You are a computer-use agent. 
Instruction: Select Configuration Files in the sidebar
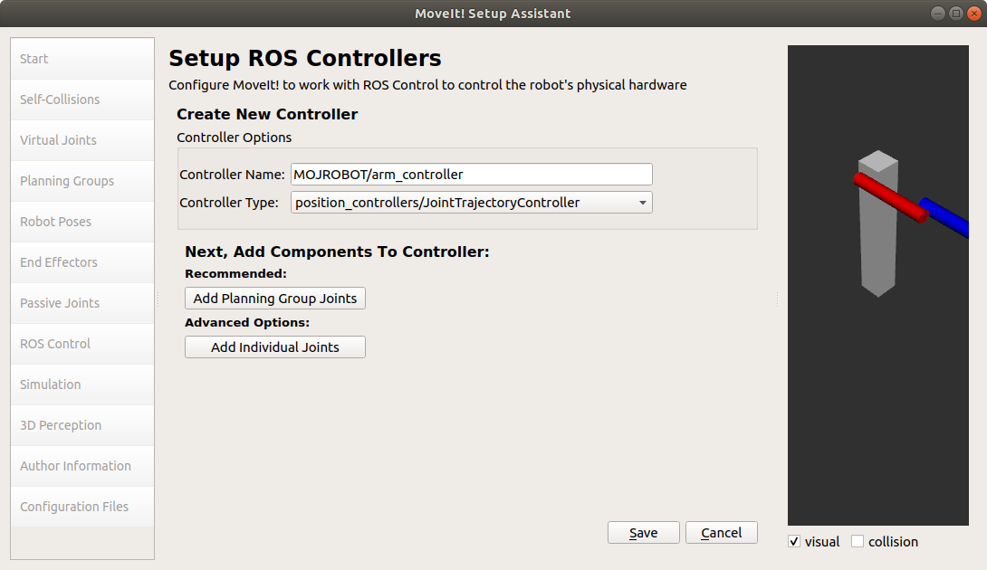pyautogui.click(x=82, y=507)
